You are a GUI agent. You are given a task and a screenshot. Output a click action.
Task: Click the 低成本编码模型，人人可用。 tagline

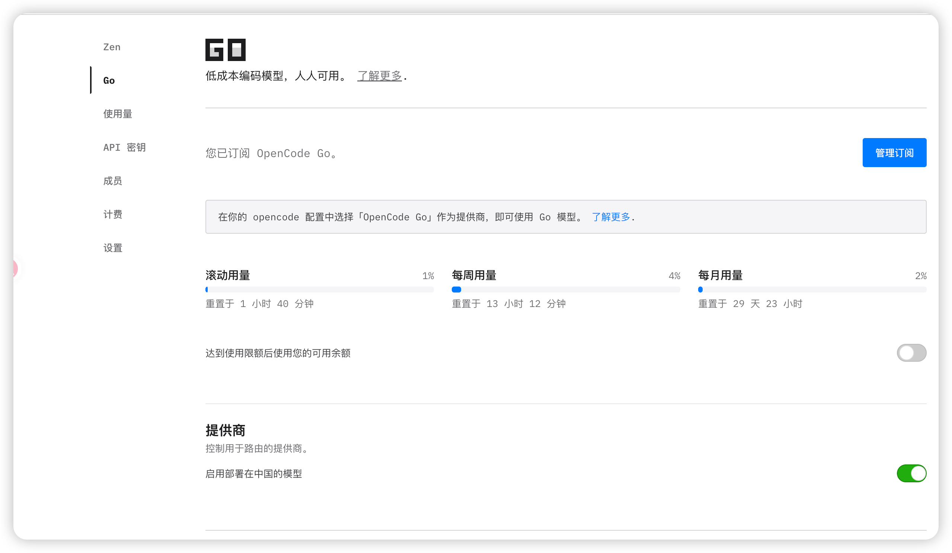[277, 76]
